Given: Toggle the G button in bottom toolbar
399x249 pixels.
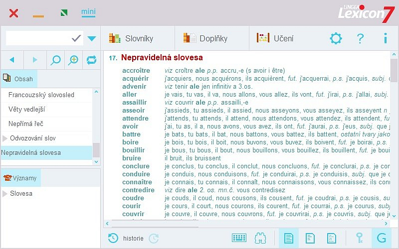Looking at the screenshot, I should tap(382, 238).
